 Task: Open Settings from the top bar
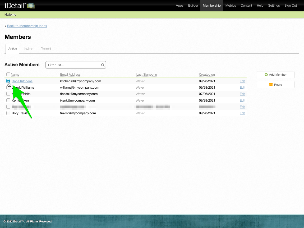click(274, 6)
